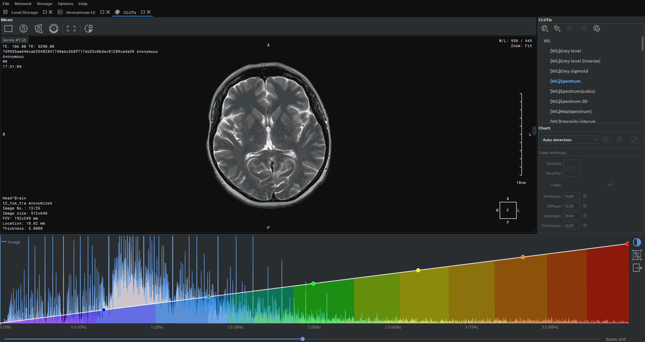Select the Series #7 (2) tab
The image size is (645, 342).
click(x=14, y=40)
